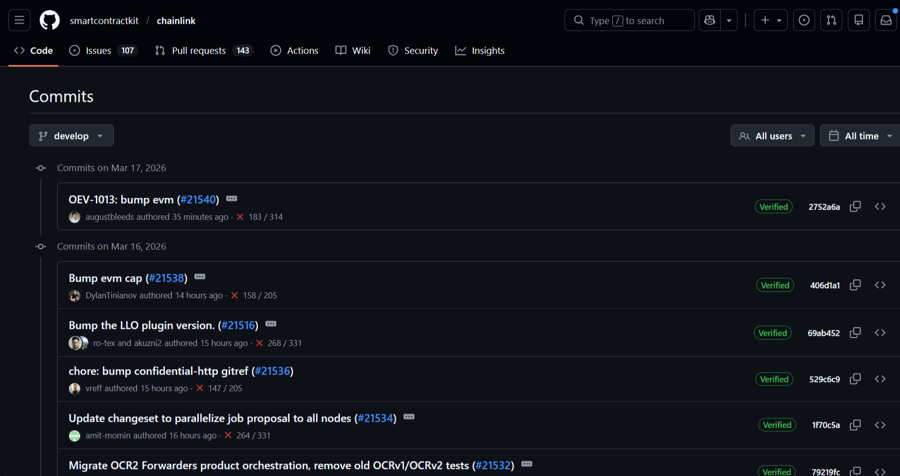Expand the commit description for OEV-1013

click(x=232, y=198)
